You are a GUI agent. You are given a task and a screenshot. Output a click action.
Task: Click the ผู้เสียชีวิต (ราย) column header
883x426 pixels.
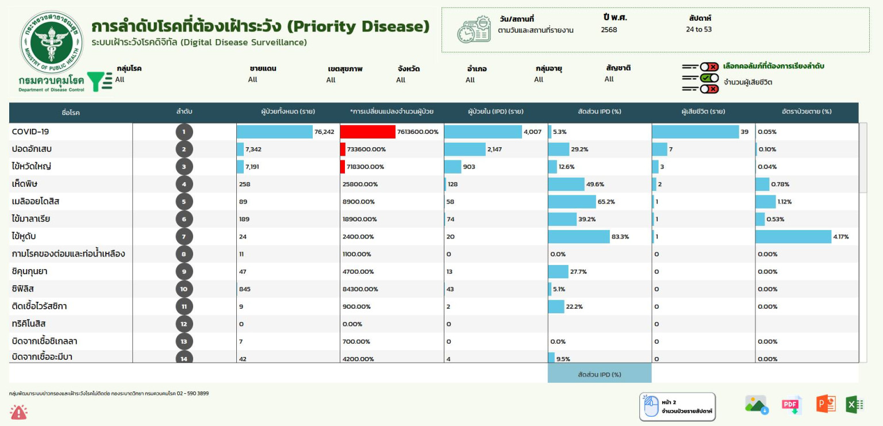(x=703, y=112)
